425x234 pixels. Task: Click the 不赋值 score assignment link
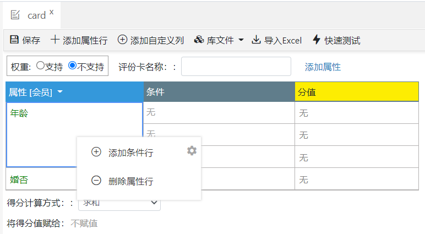pyautogui.click(x=84, y=223)
